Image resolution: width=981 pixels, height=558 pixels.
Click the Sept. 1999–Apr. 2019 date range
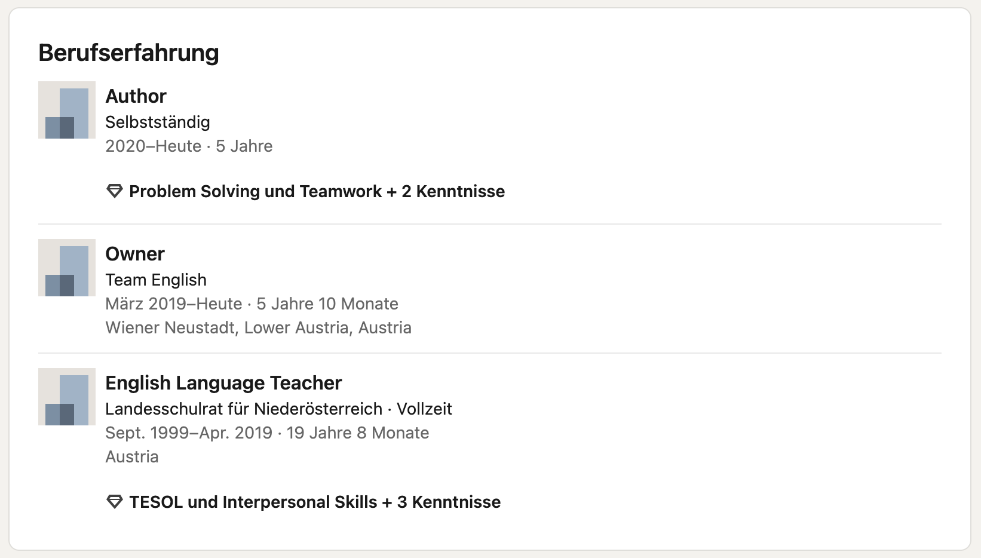click(189, 433)
